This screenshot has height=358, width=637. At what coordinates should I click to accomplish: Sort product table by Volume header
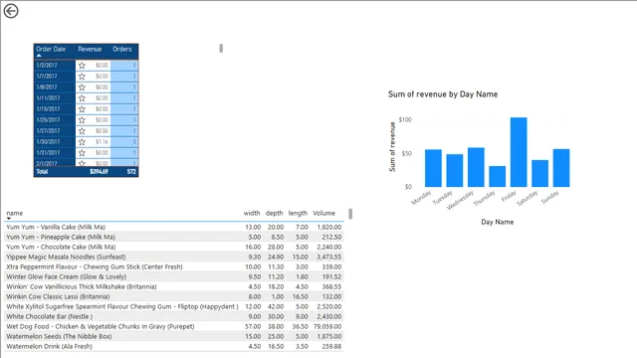click(x=323, y=213)
